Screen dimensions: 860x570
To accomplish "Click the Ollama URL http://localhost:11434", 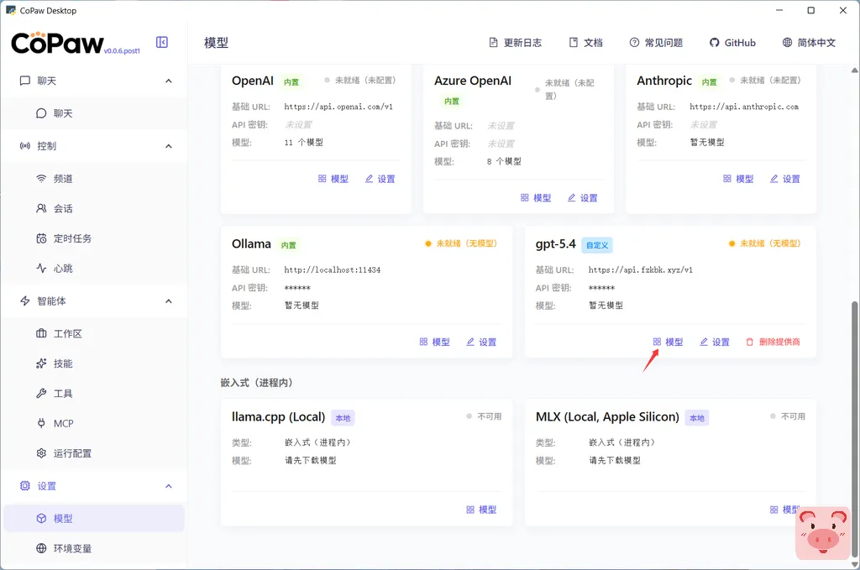I will point(333,269).
